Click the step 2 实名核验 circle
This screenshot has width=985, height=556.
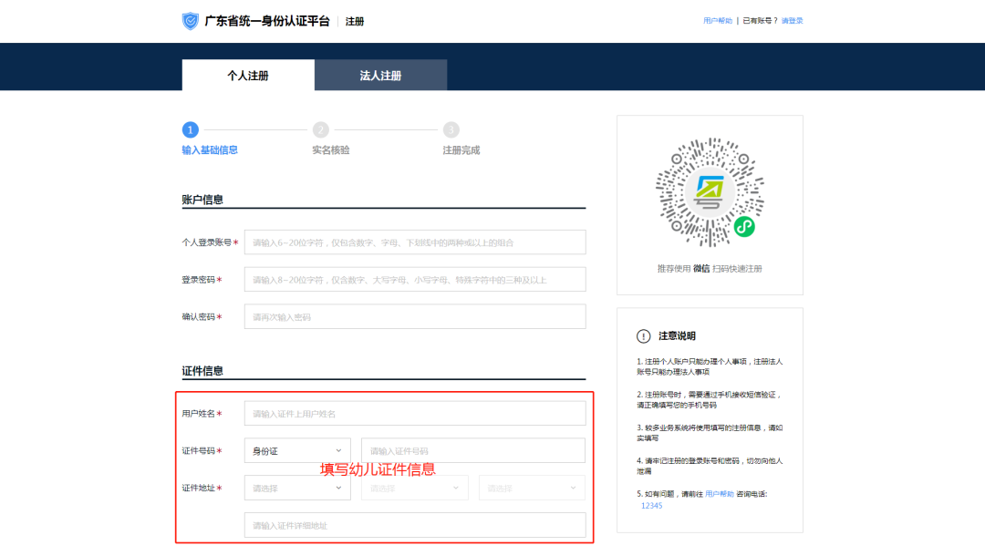(320, 130)
